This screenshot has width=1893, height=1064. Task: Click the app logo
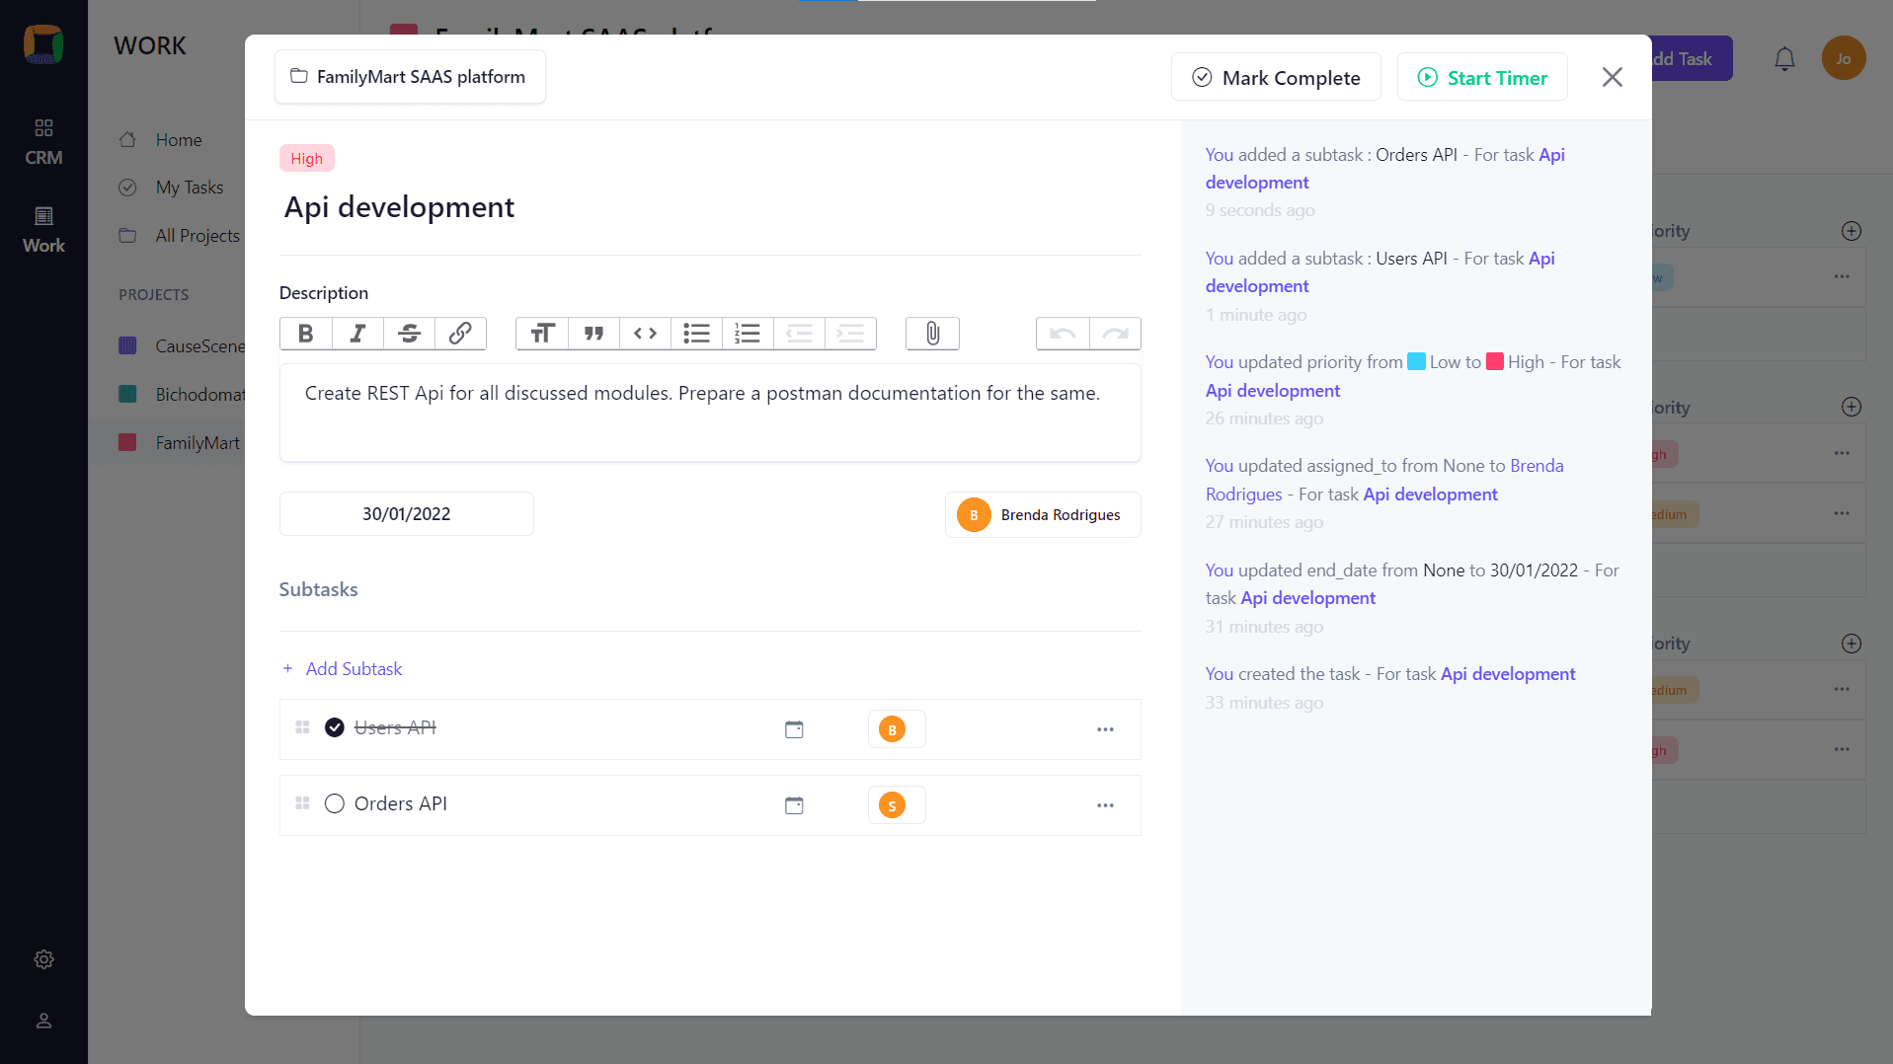click(x=43, y=45)
